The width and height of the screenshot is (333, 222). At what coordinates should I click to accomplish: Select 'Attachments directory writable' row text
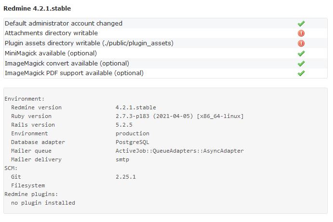coord(51,33)
